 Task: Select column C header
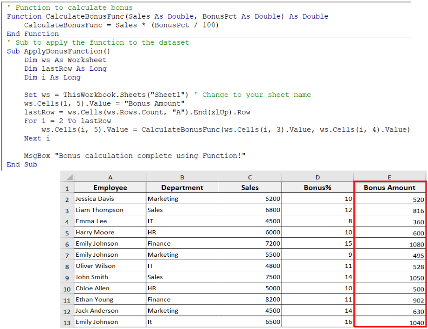(x=250, y=178)
